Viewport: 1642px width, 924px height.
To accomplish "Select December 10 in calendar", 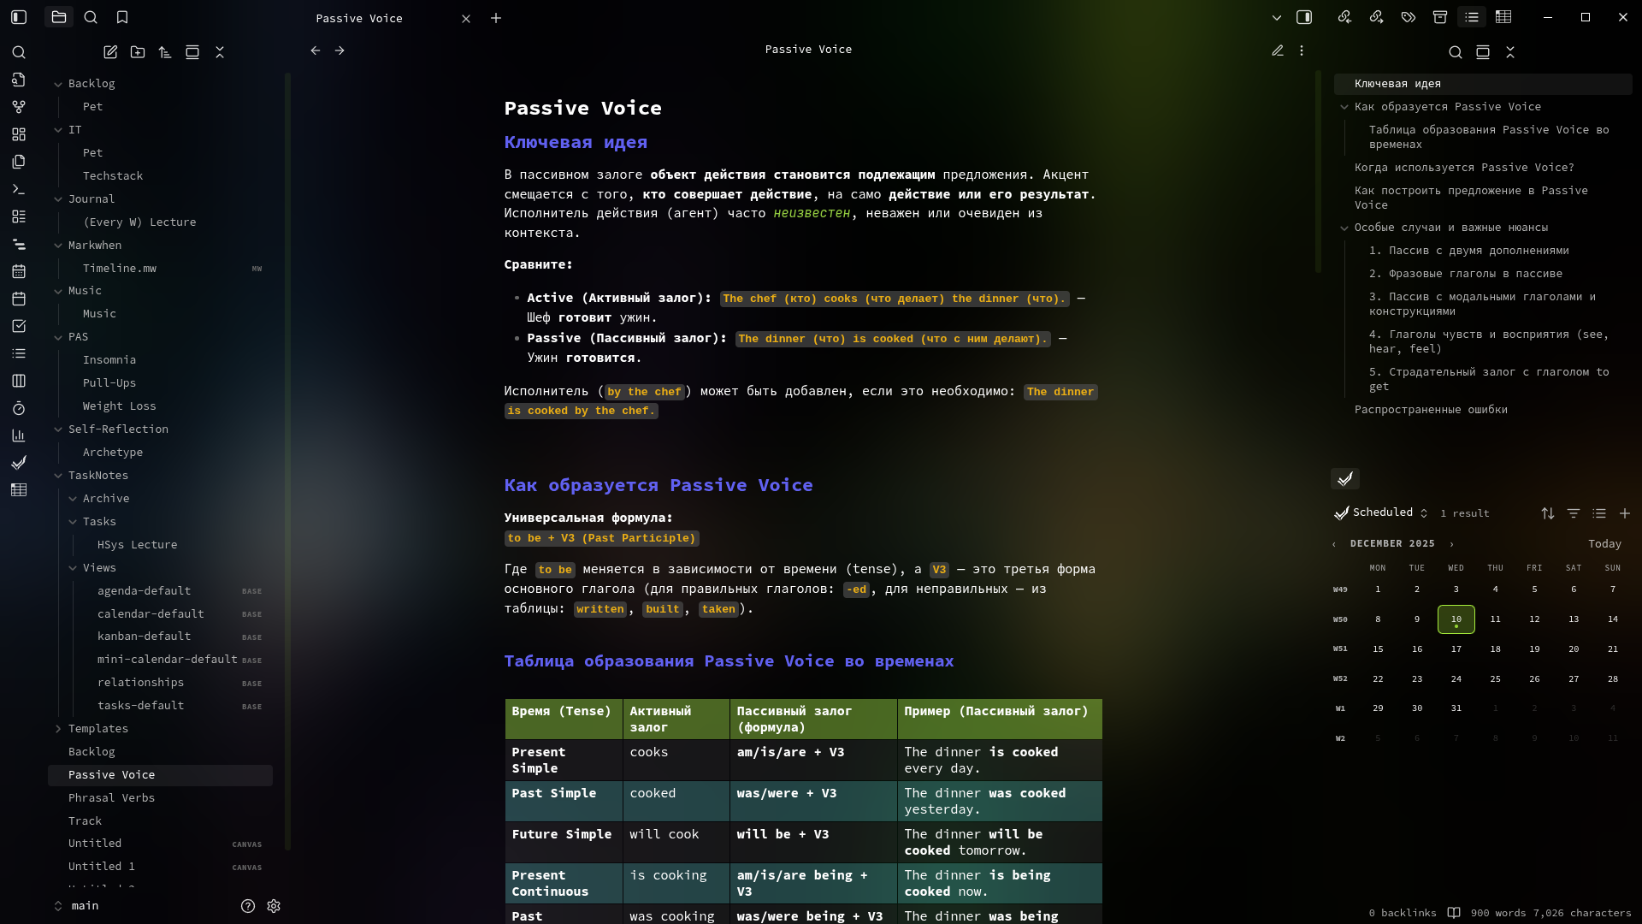I will coord(1456,619).
